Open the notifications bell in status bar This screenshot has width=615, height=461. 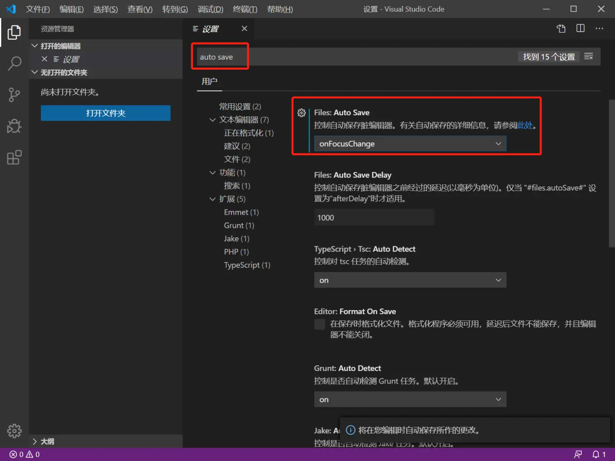click(x=599, y=454)
